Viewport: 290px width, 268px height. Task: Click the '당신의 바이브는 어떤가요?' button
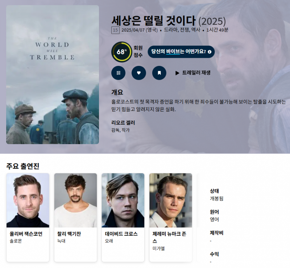[181, 52]
